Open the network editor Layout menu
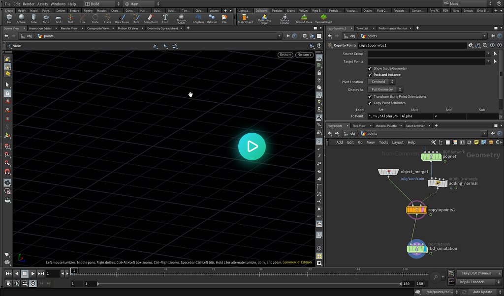The height and width of the screenshot is (296, 504). tap(398, 142)
